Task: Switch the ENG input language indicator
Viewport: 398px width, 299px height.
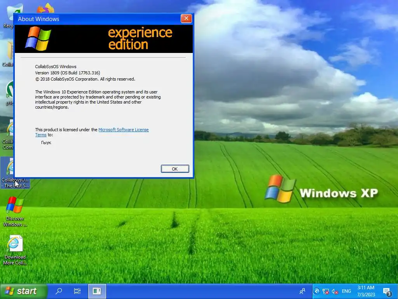Action: click(346, 291)
